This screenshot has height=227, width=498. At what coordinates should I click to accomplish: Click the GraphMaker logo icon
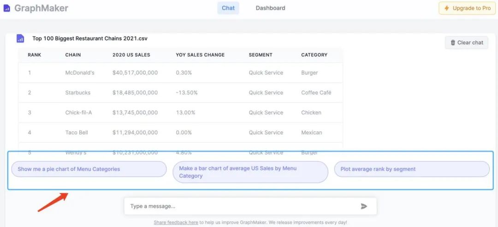point(6,8)
